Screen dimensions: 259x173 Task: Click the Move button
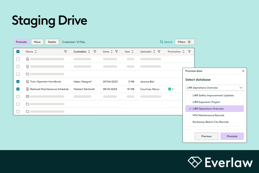coord(37,42)
